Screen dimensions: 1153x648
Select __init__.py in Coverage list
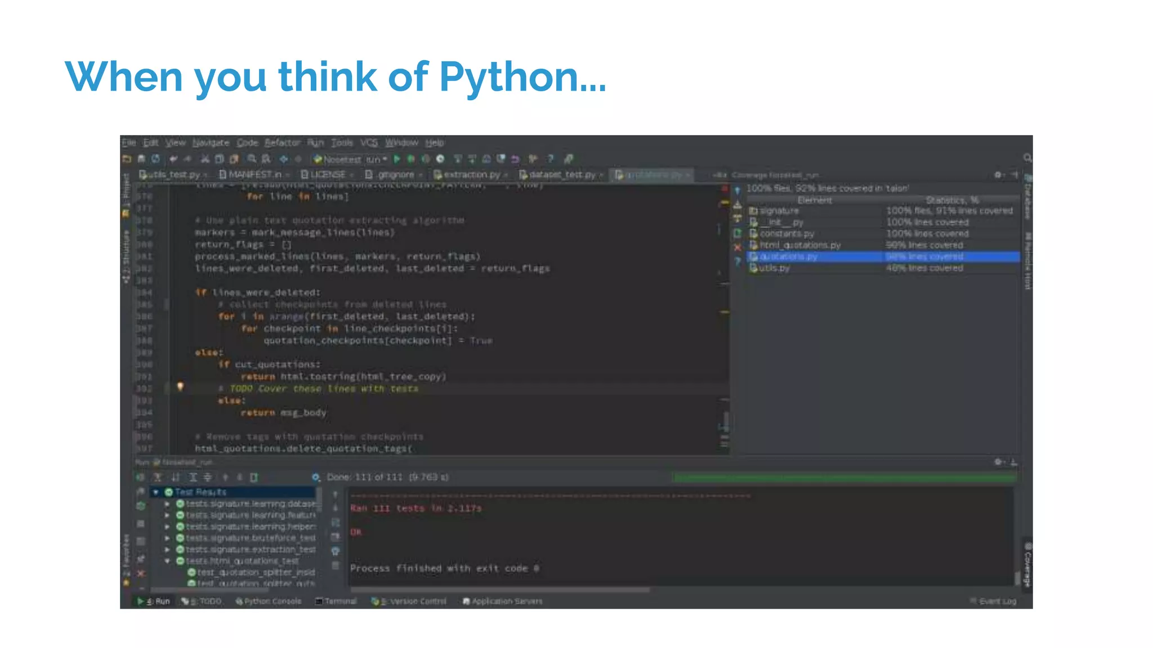coord(883,222)
